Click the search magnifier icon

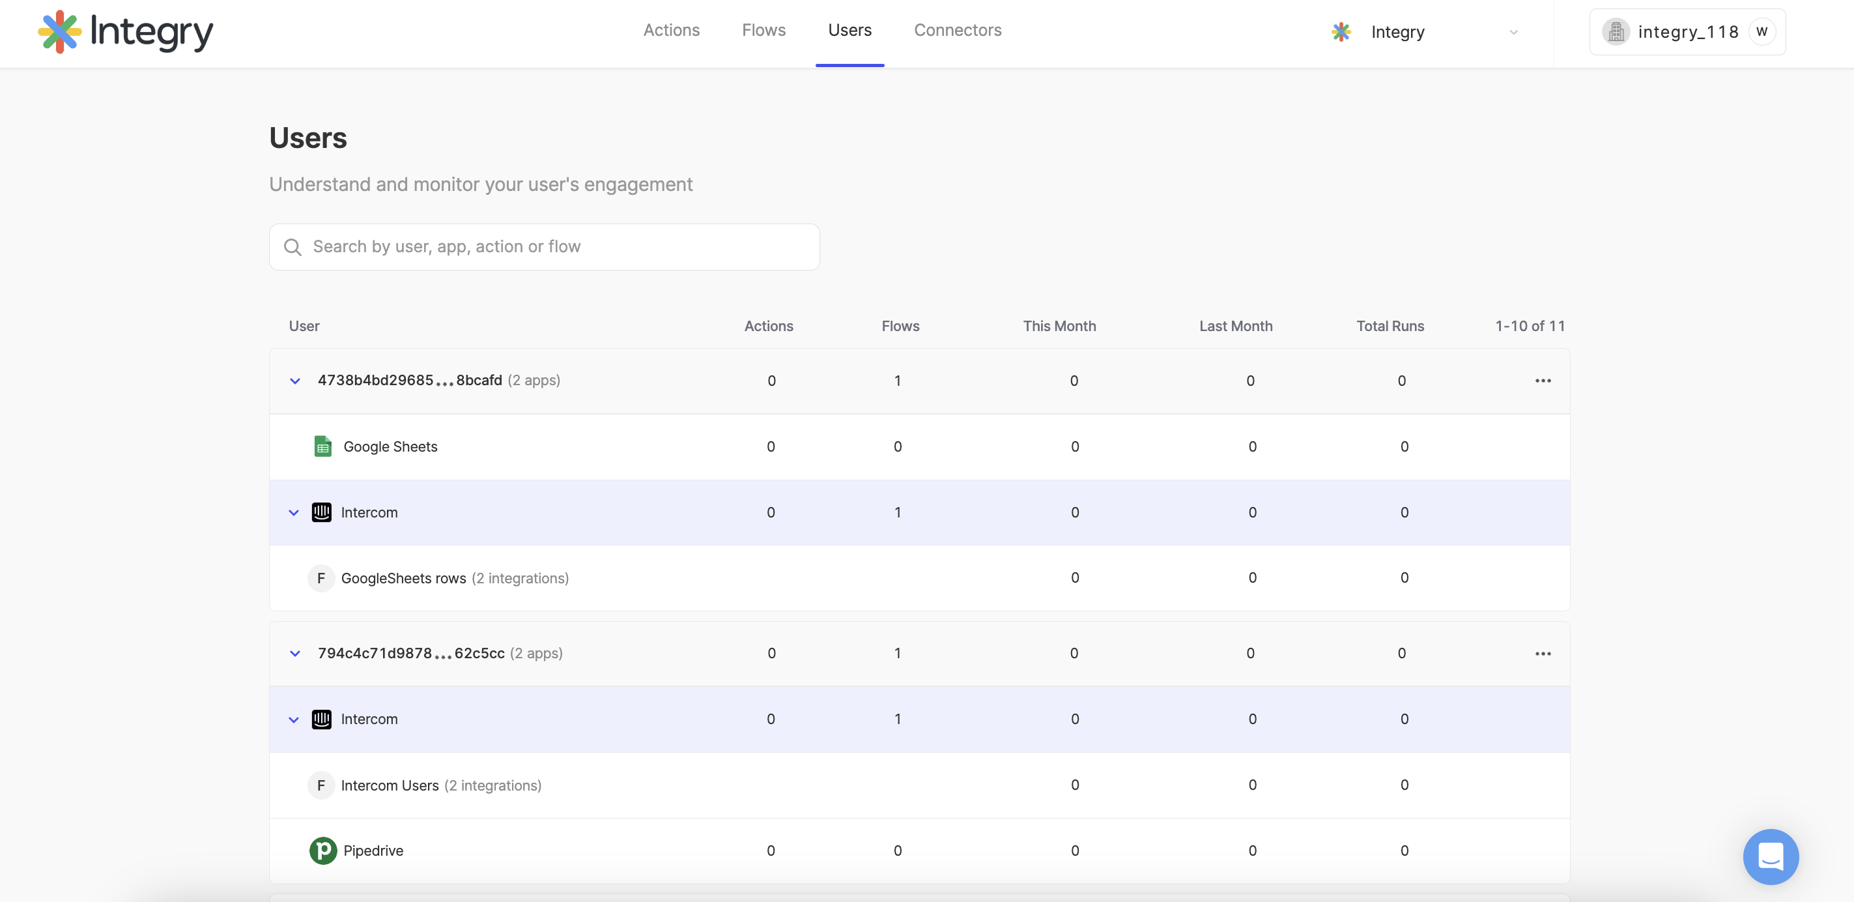point(292,247)
